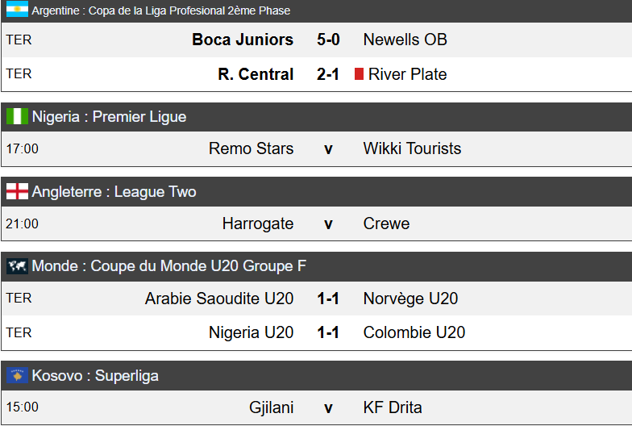
Task: Open Nigeria Premier Ligue league header
Action: coord(109,117)
